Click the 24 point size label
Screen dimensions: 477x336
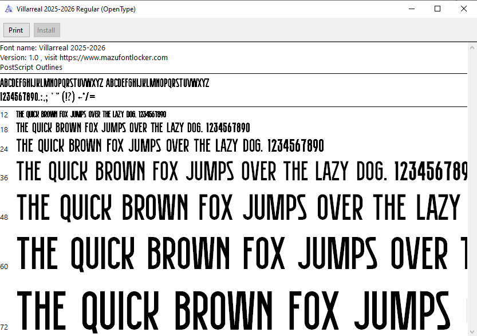[5, 149]
